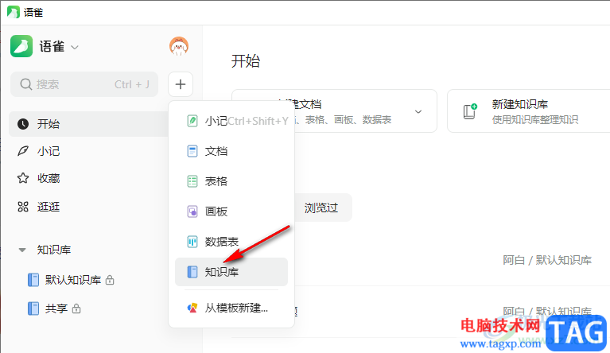The width and height of the screenshot is (610, 353).
Task: Click the template icon beside 从模板新建
Action: coord(192,308)
